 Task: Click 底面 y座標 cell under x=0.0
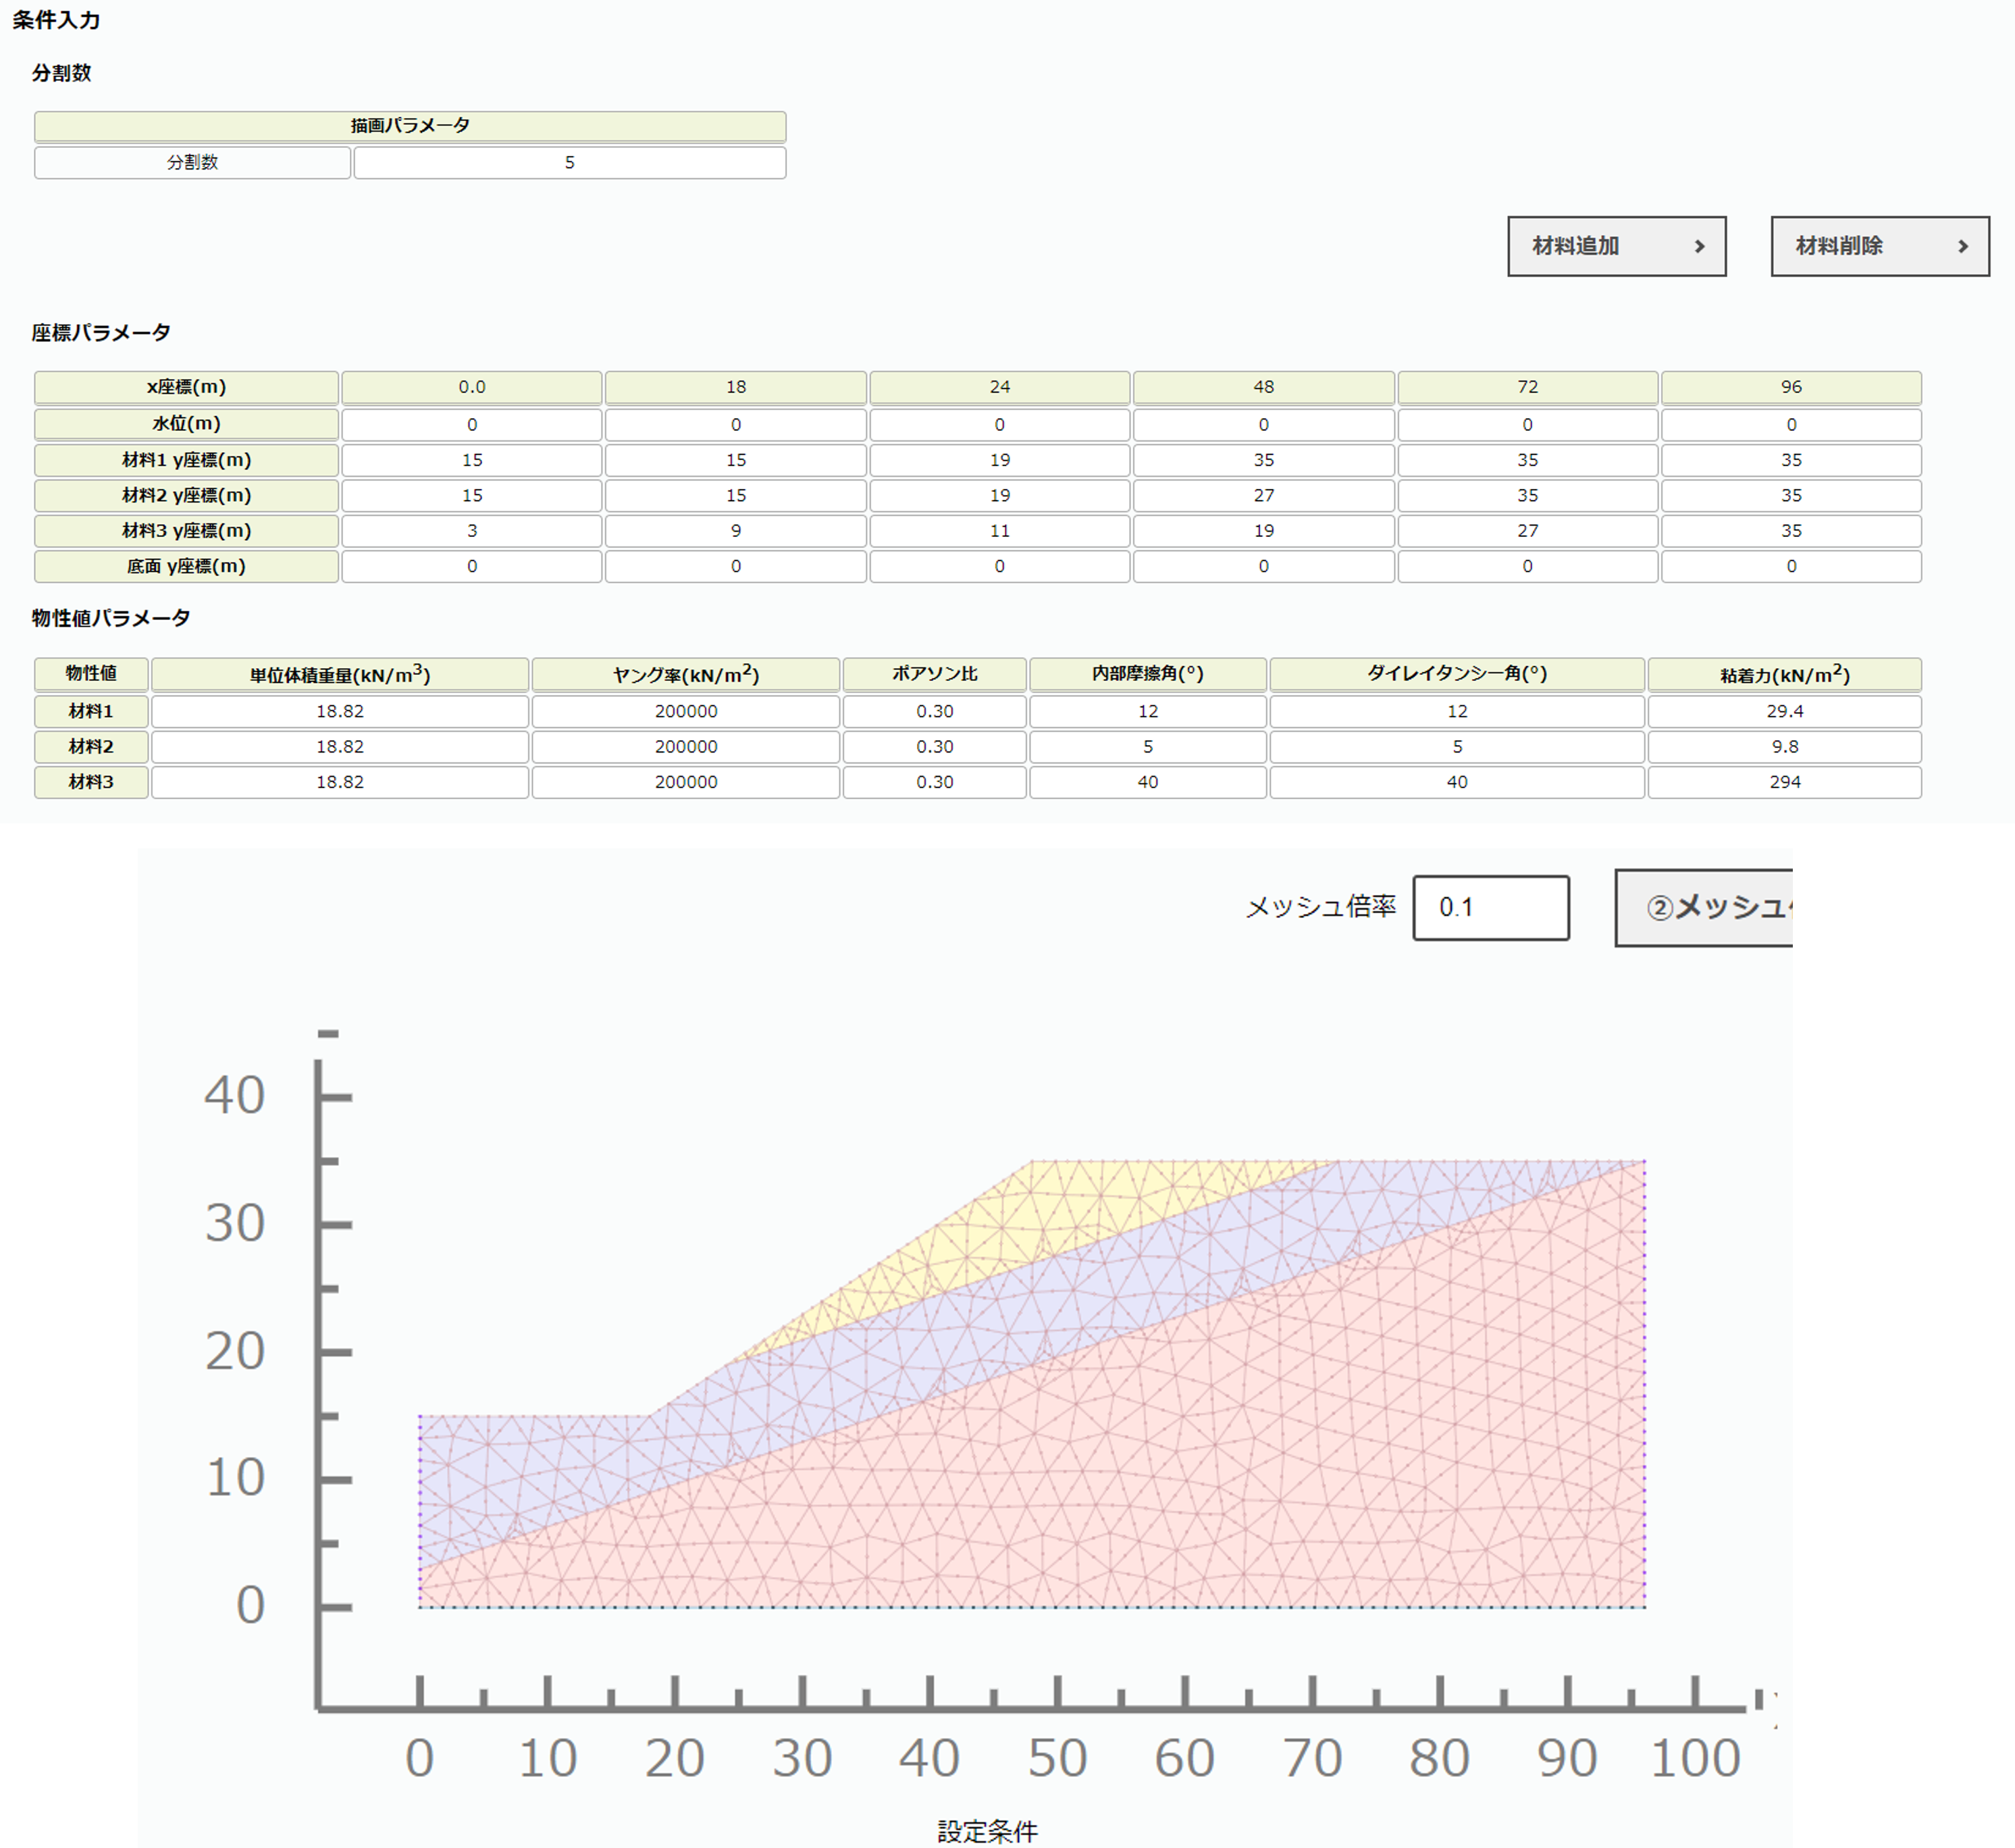click(x=472, y=566)
